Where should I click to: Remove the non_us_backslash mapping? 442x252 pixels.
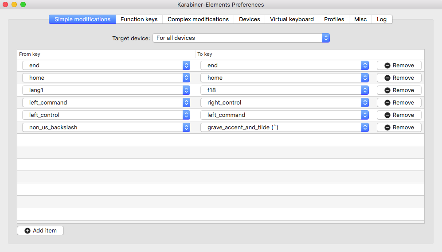[x=399, y=127]
